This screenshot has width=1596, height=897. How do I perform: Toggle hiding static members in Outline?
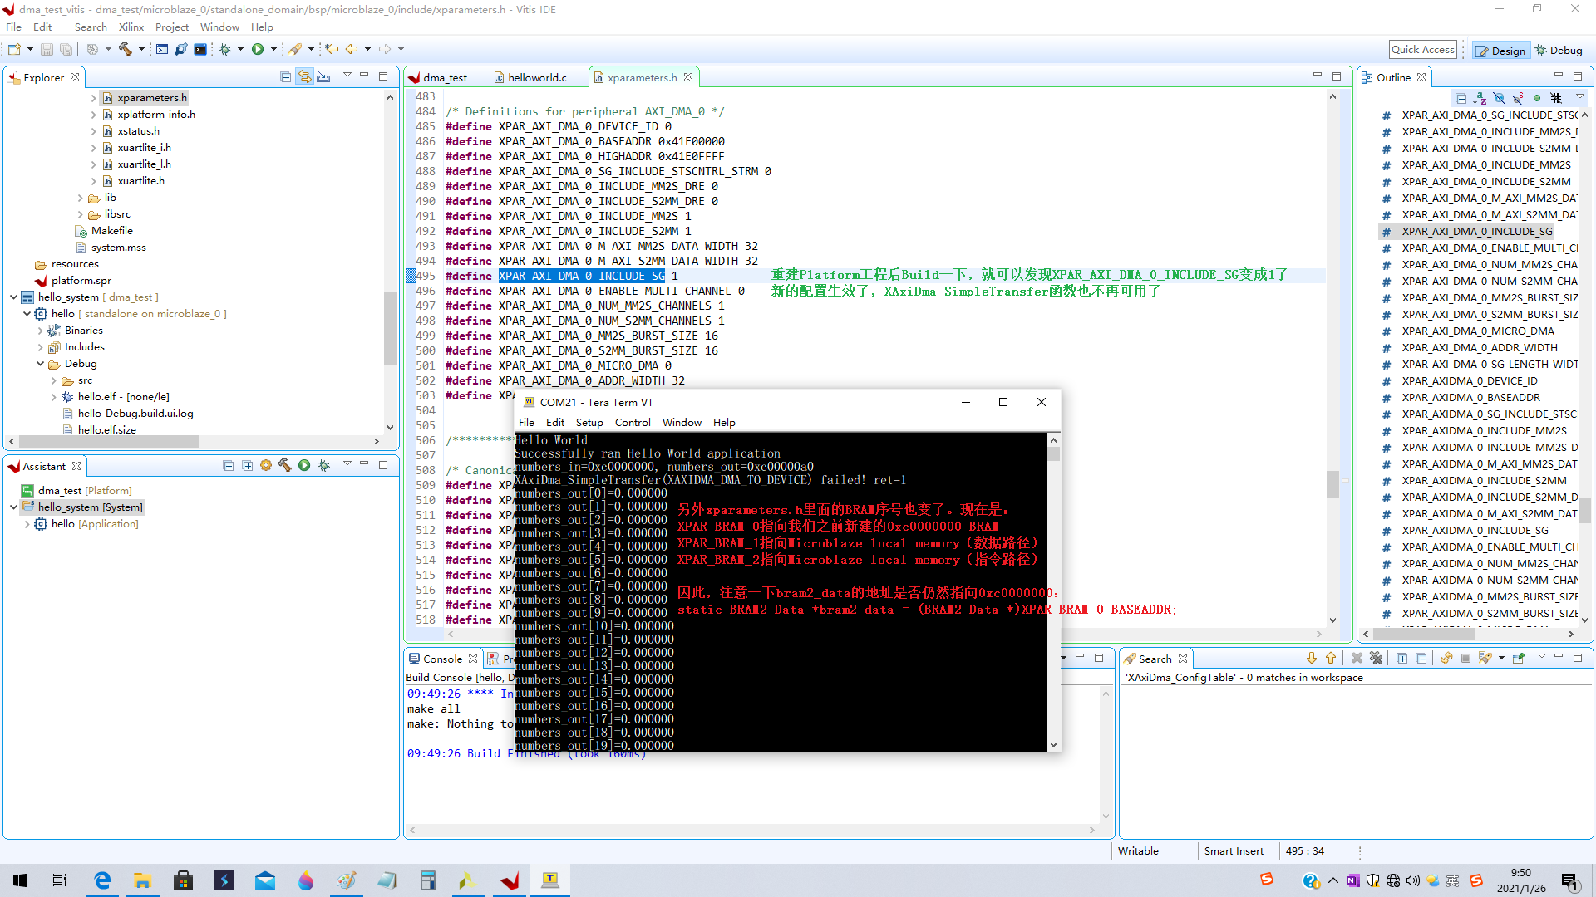click(1518, 97)
